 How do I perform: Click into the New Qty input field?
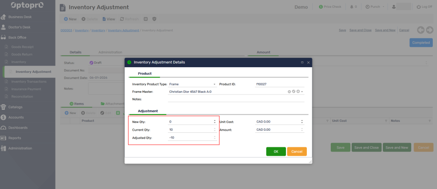tap(190, 122)
